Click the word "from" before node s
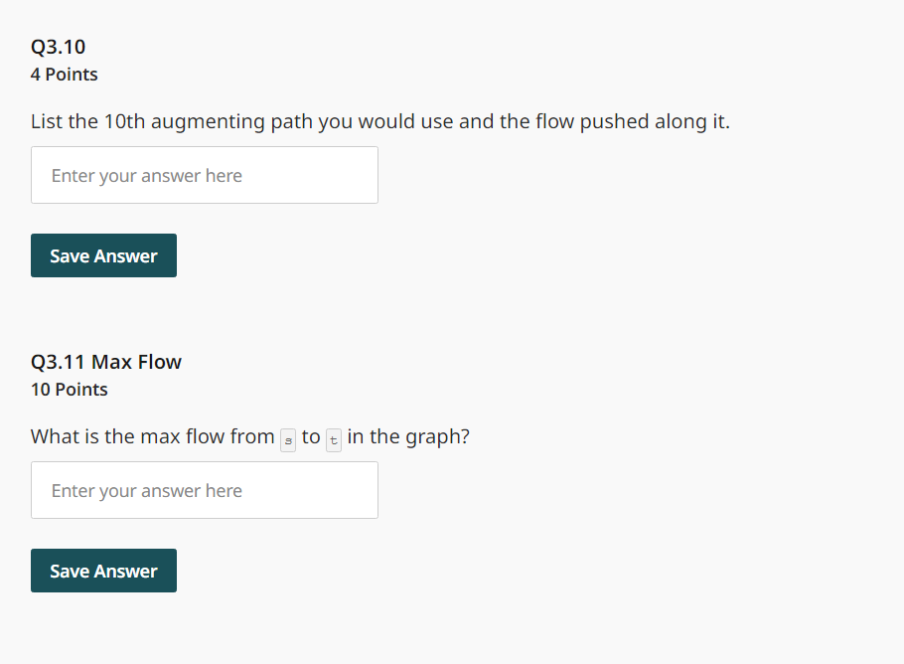 (252, 436)
